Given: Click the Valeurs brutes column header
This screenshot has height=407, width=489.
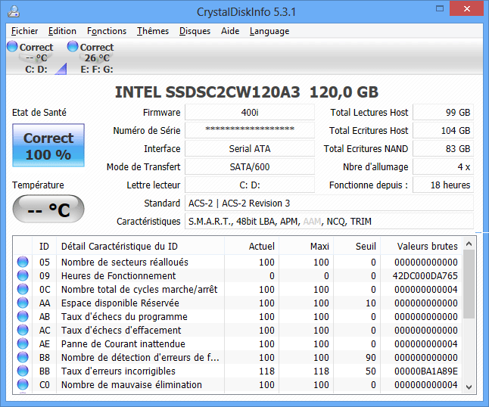Looking at the screenshot, I should tap(422, 246).
